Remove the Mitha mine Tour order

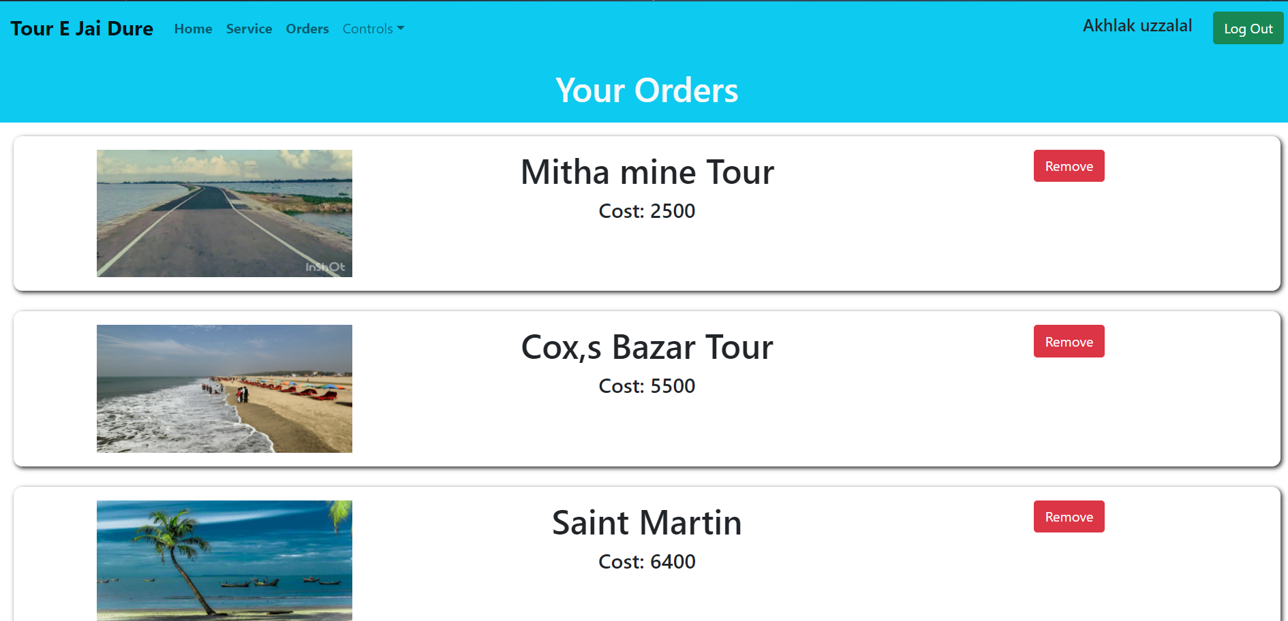(1069, 166)
